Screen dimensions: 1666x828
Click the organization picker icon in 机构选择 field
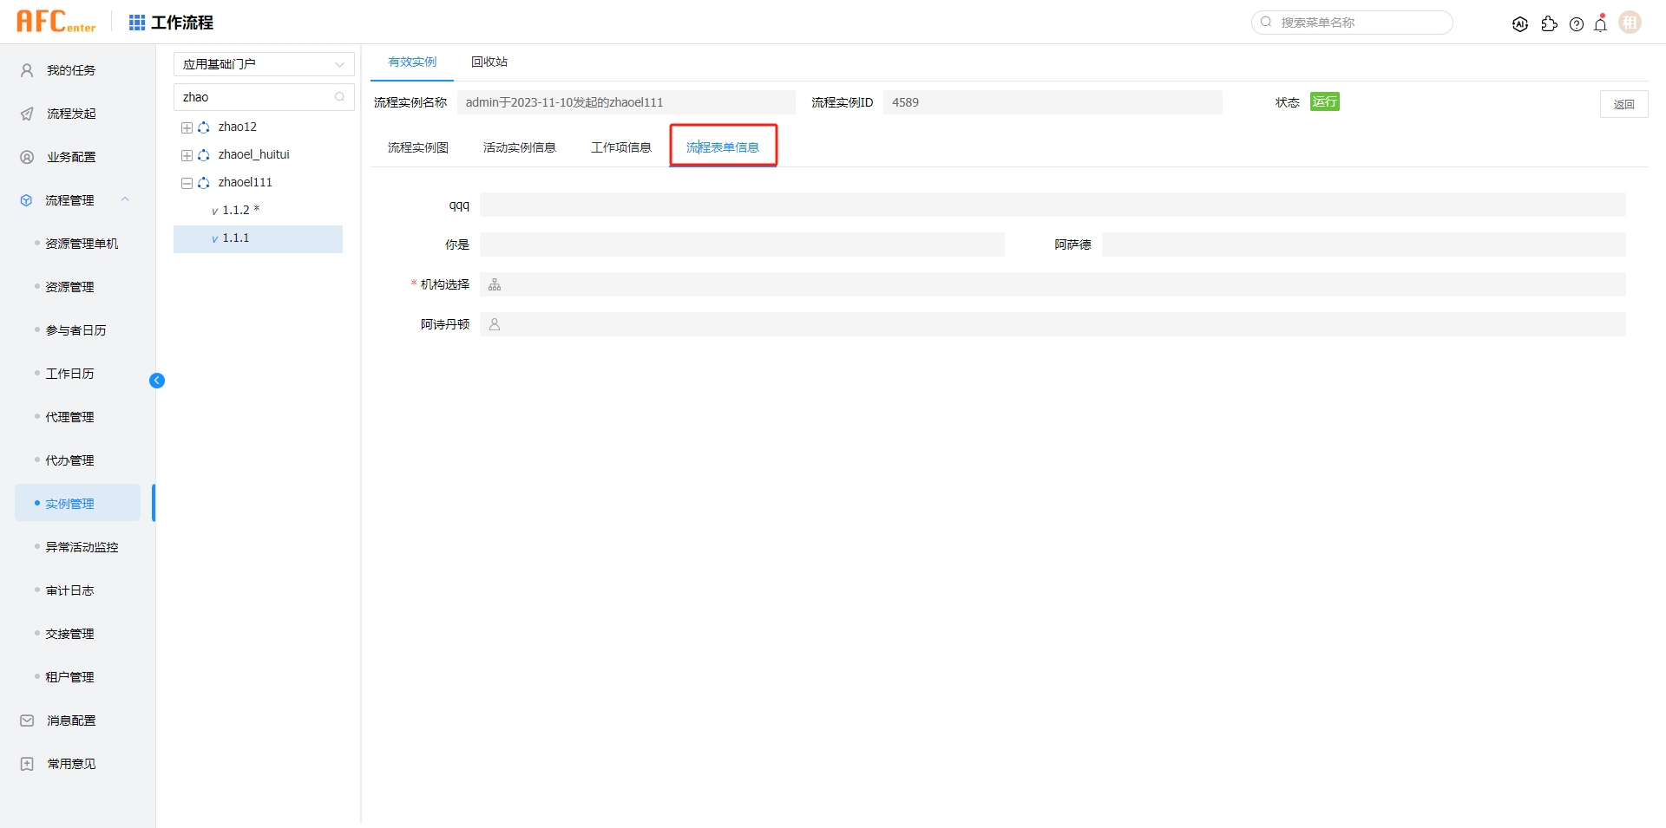coord(494,284)
